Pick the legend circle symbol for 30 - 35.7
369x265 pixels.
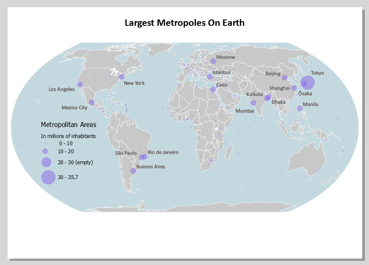point(49,177)
